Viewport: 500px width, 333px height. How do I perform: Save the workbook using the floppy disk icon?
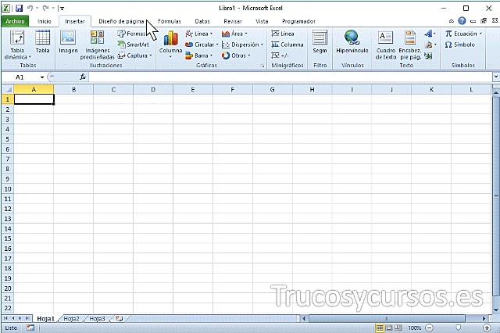pos(19,8)
